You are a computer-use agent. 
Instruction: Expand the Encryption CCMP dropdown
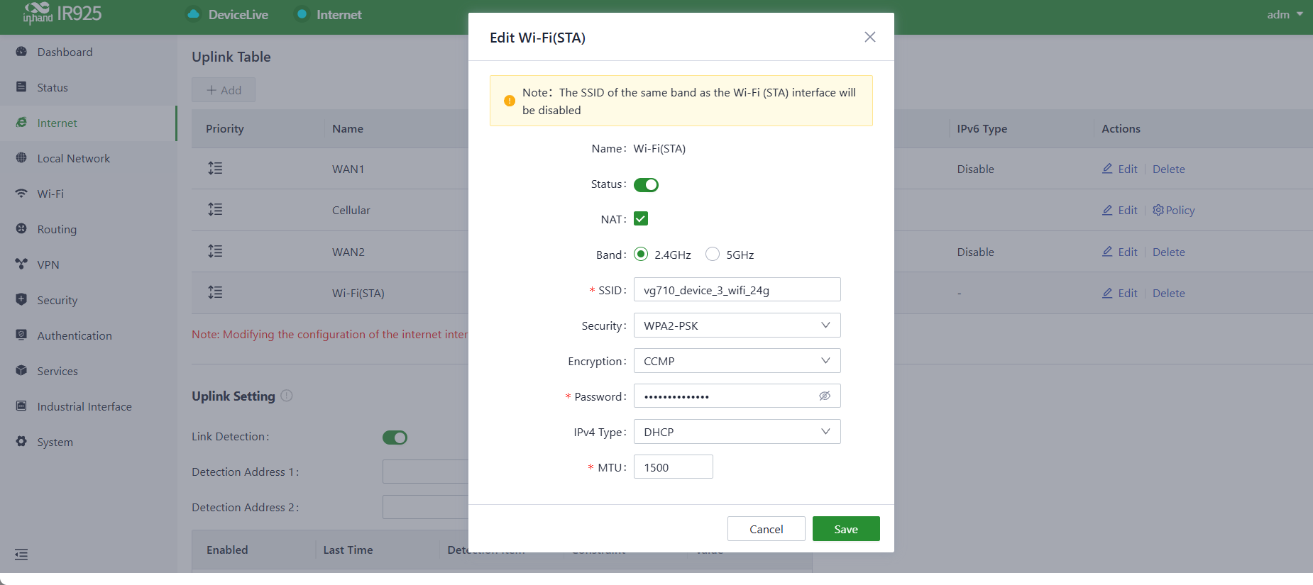737,361
